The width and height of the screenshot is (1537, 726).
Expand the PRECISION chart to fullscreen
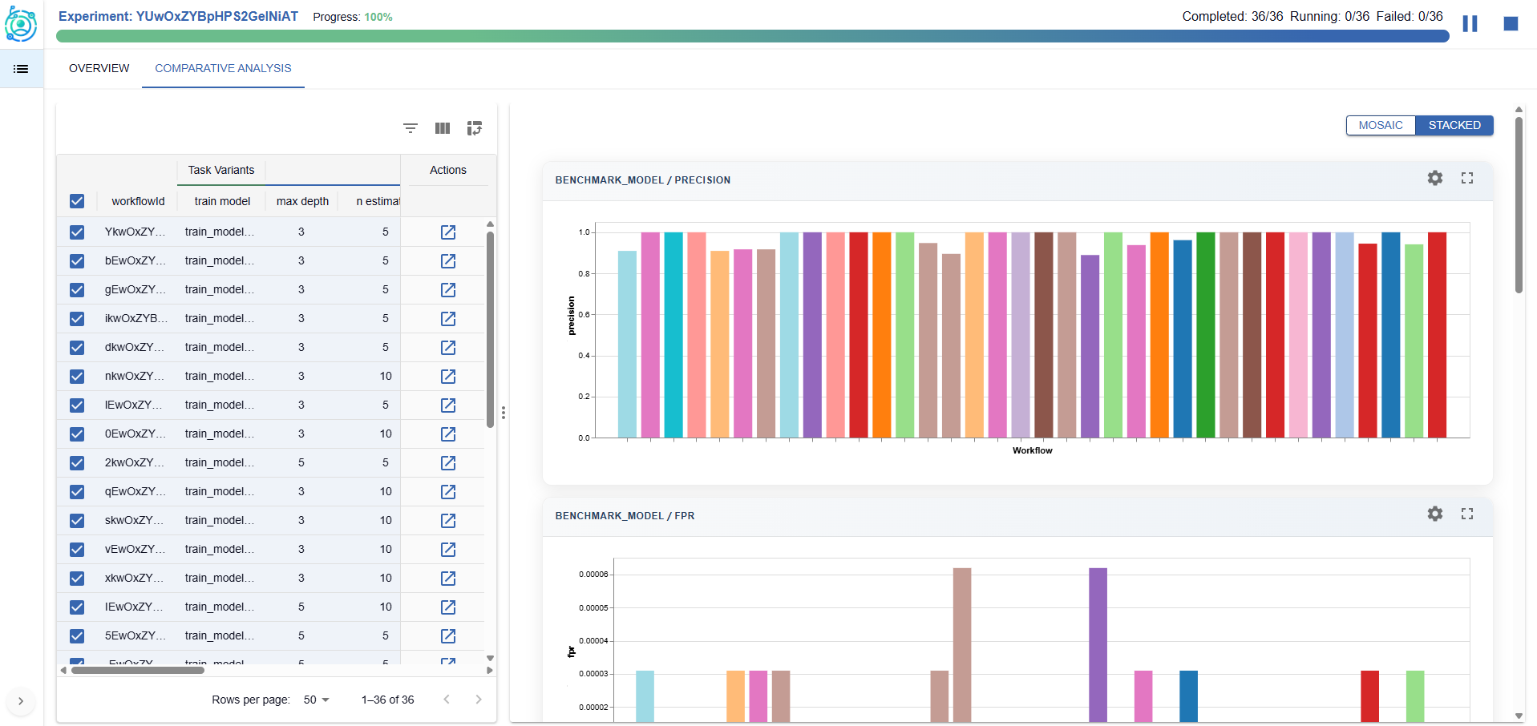1467,178
